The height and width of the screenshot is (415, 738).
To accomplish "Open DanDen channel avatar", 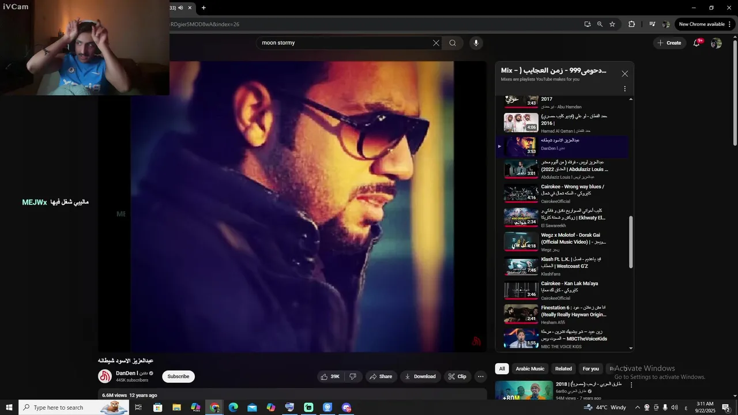I will pyautogui.click(x=105, y=376).
